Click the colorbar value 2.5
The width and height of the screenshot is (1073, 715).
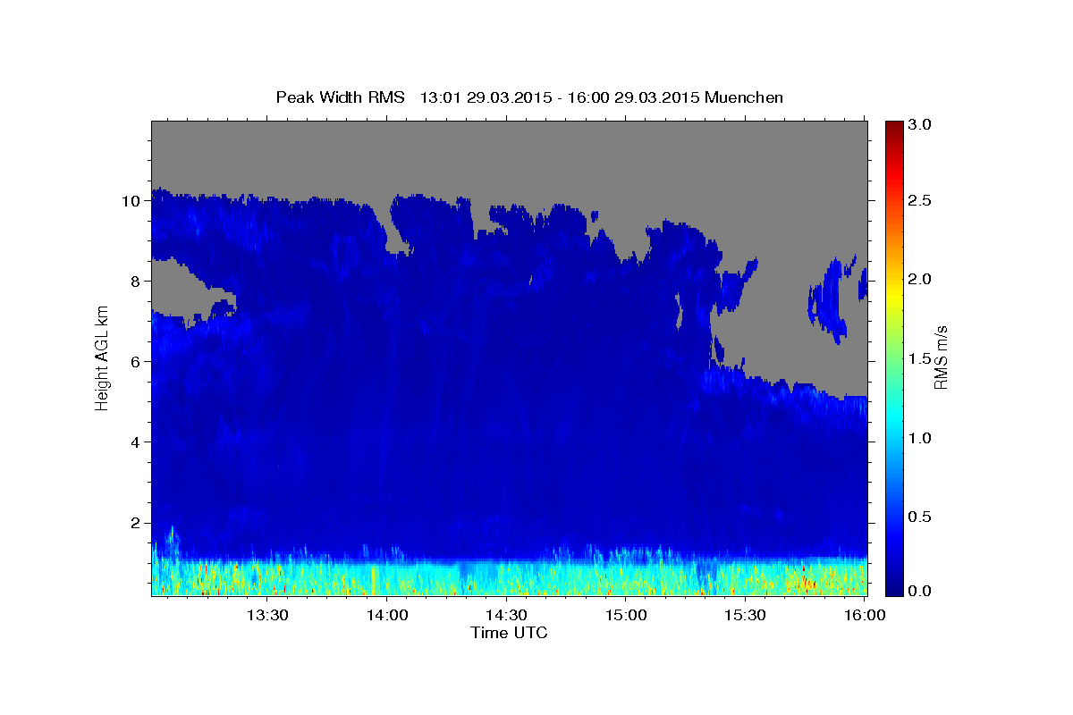click(x=920, y=201)
